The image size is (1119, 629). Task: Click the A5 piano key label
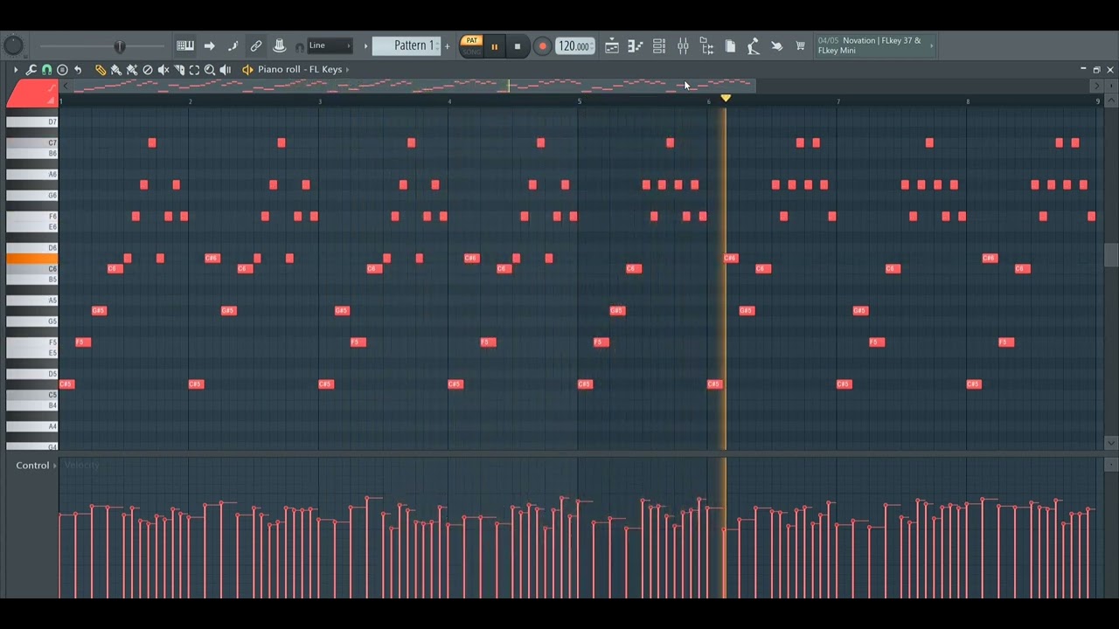click(52, 301)
